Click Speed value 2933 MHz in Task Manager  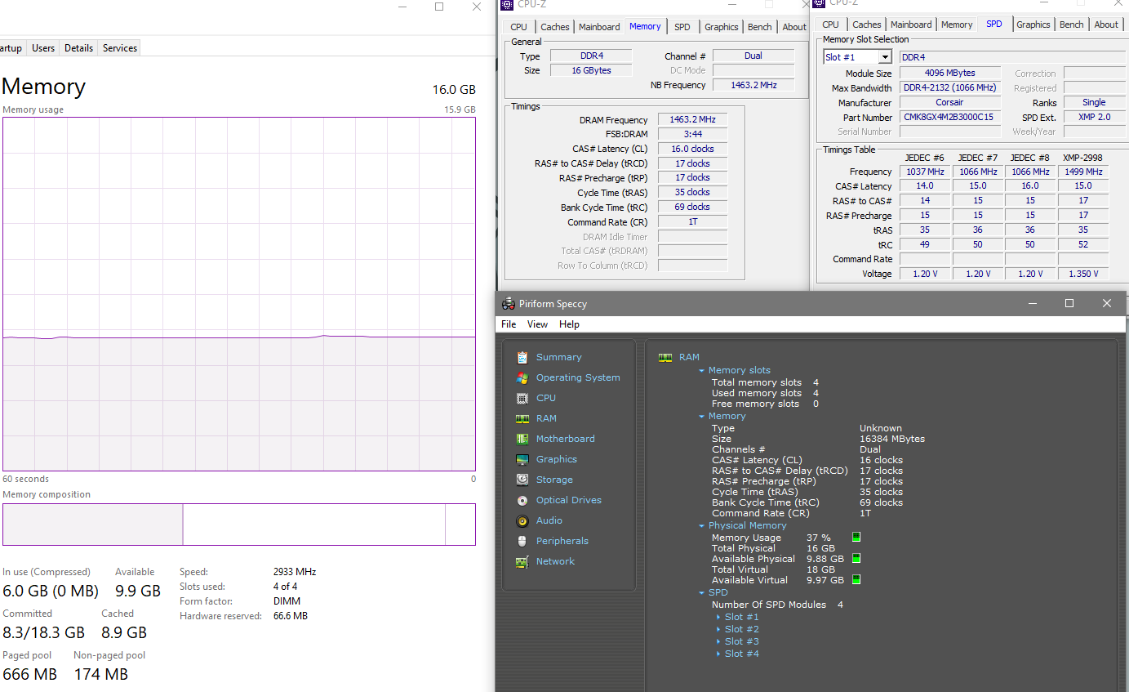[295, 572]
